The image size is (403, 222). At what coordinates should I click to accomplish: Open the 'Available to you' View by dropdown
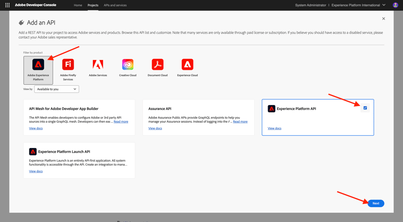click(56, 89)
